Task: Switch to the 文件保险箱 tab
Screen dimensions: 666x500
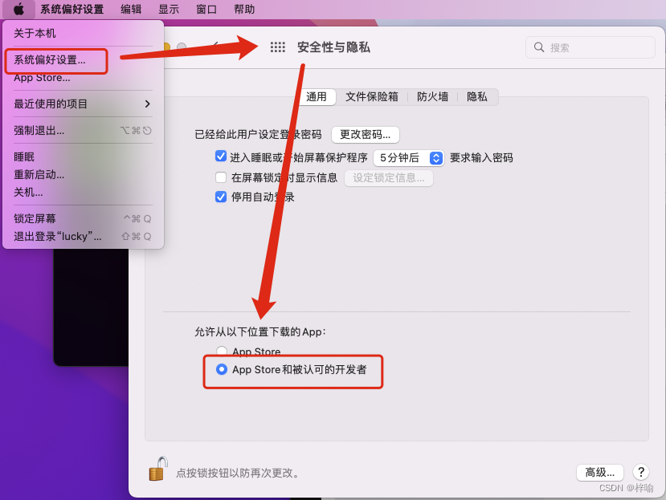Action: point(372,97)
